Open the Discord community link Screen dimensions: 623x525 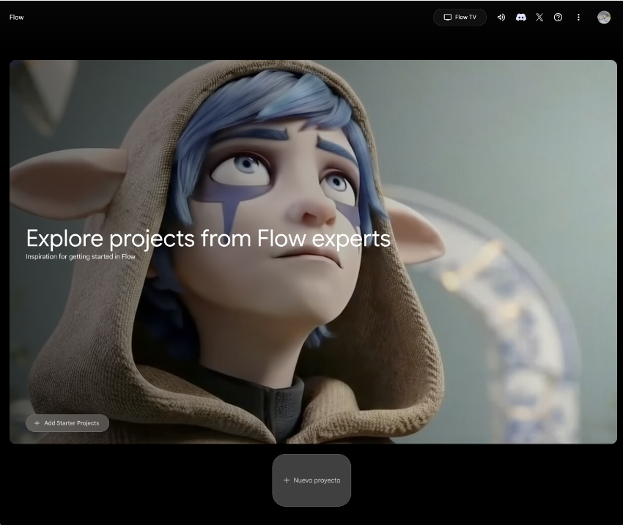[x=520, y=18]
